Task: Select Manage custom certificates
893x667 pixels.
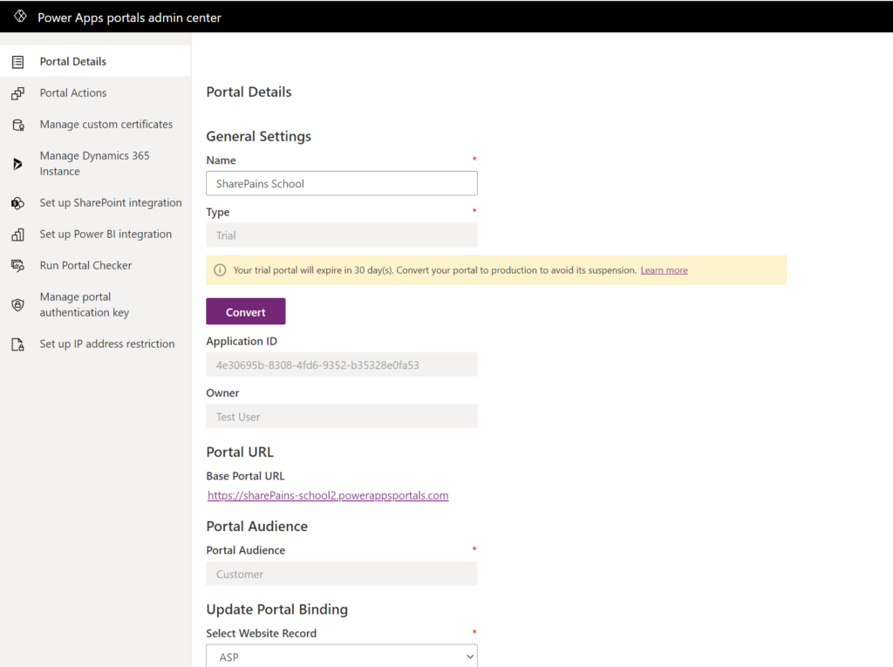Action: 95,124
